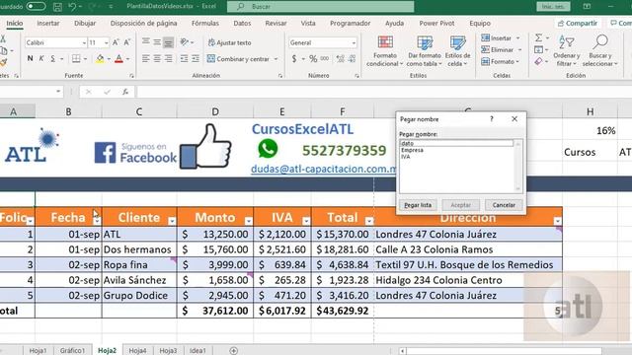This screenshot has width=632, height=355.
Task: Click Pegar lista button
Action: pos(418,205)
